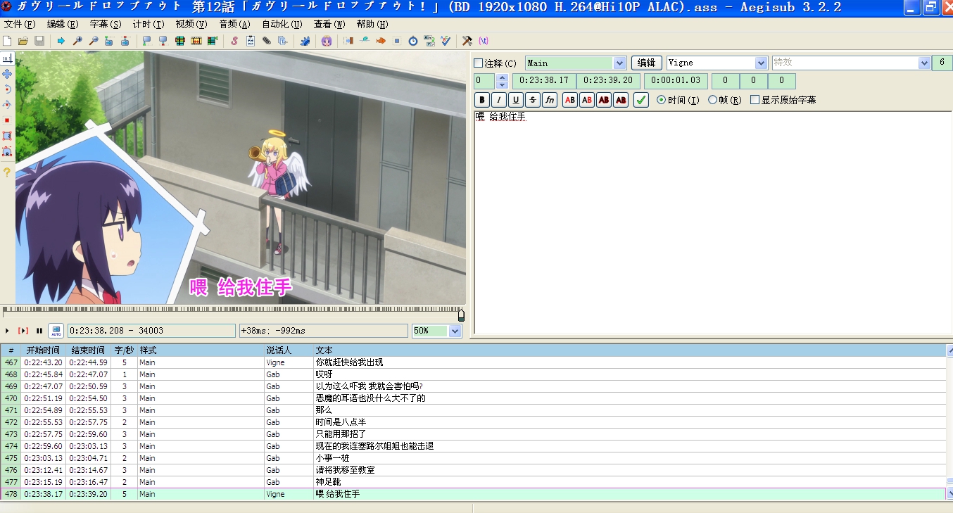Viewport: 953px width, 513px height.
Task: Enable the 显示原始字幕 checkbox
Action: point(755,100)
